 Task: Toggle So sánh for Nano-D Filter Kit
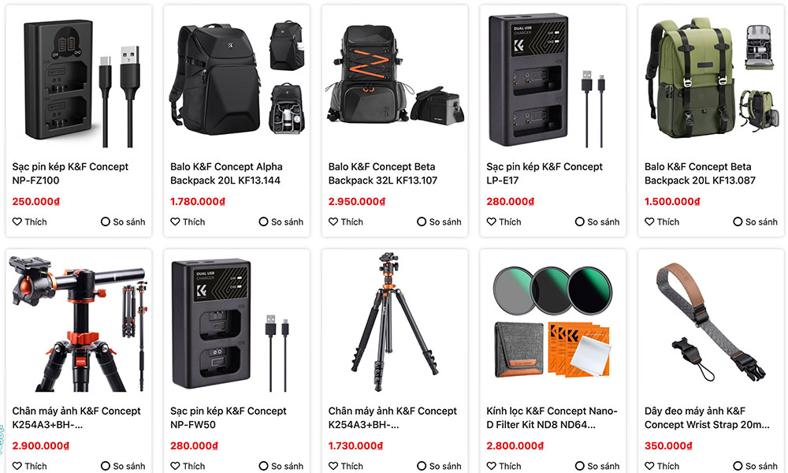(579, 466)
